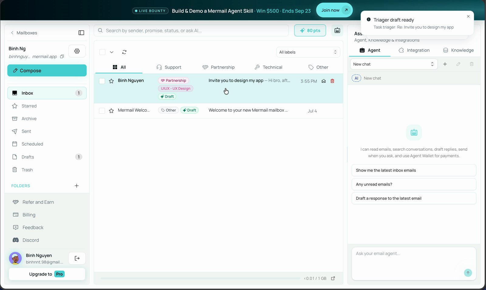
Task: Open storage usage external link
Action: 333,278
